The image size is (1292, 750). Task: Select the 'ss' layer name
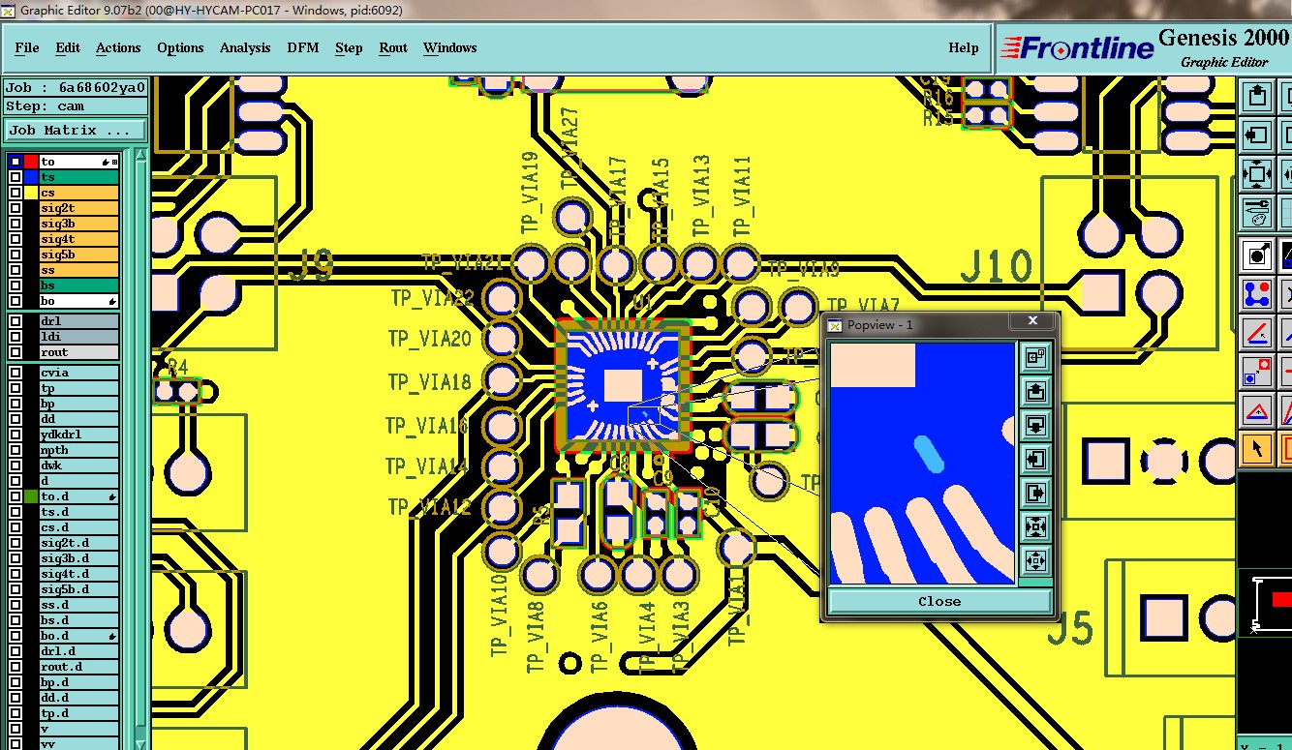pyautogui.click(x=78, y=270)
